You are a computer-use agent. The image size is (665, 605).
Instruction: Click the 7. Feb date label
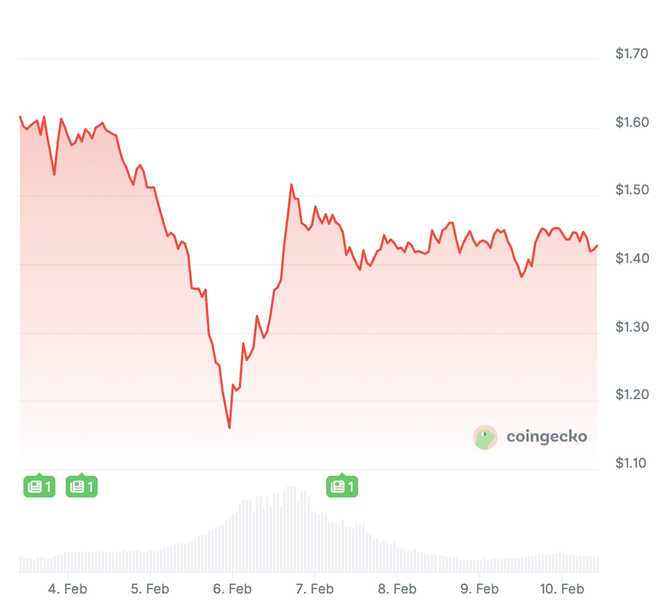click(314, 588)
